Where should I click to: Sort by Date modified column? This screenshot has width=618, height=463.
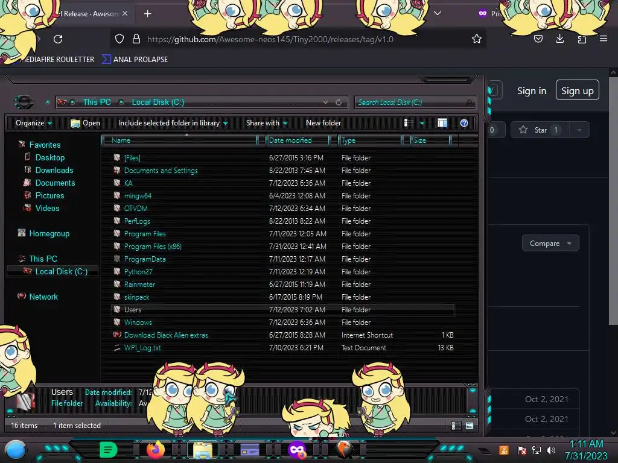tap(298, 140)
